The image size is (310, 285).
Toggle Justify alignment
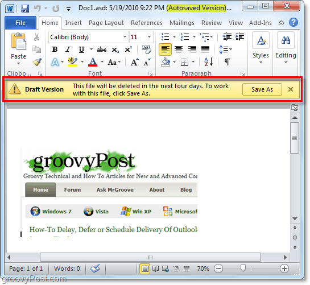click(x=205, y=49)
